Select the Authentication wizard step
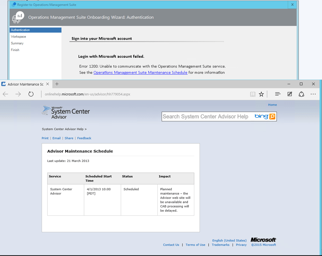 point(35,30)
